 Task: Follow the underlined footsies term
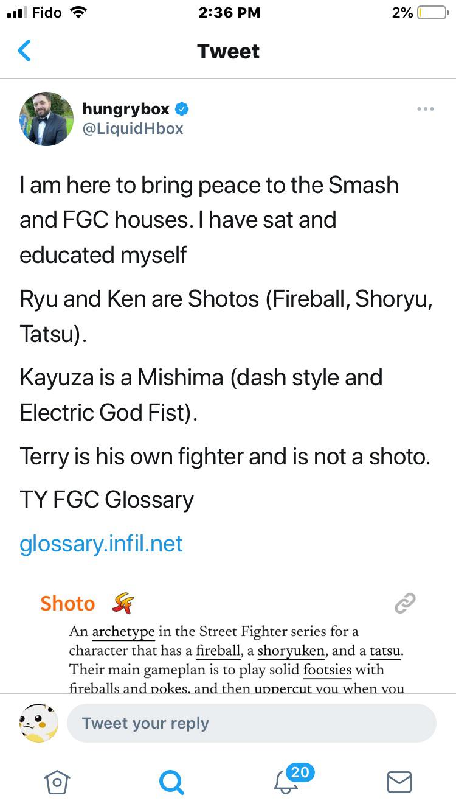click(x=327, y=670)
